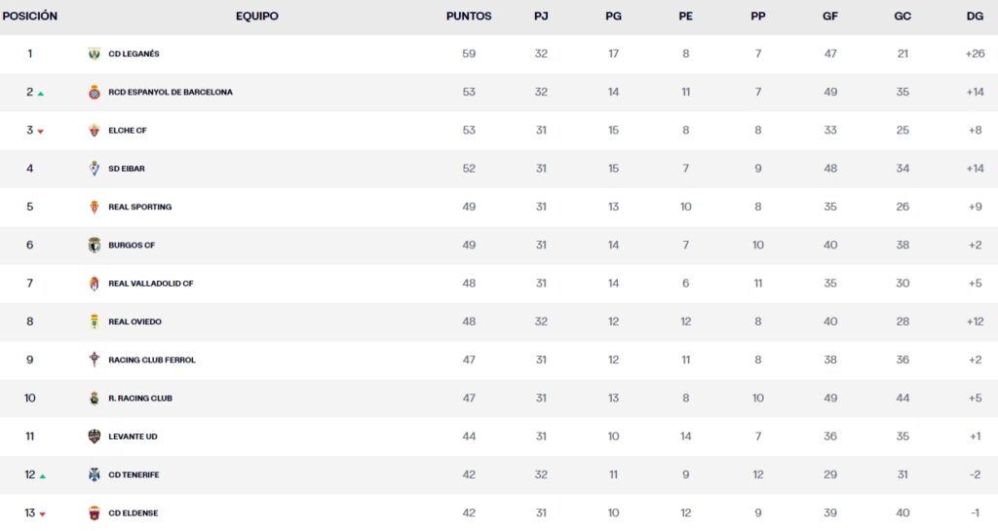The width and height of the screenshot is (998, 531).
Task: Click Leganés points value 59
Action: pyautogui.click(x=469, y=54)
